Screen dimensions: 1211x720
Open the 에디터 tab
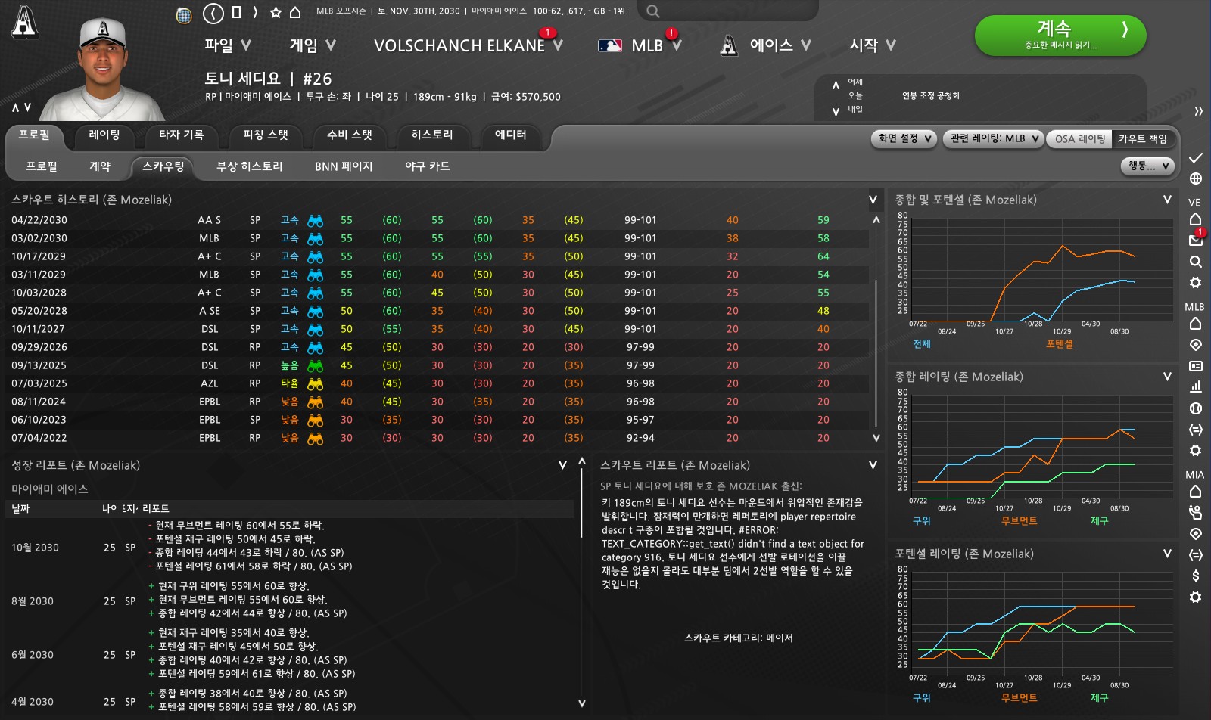tap(511, 135)
